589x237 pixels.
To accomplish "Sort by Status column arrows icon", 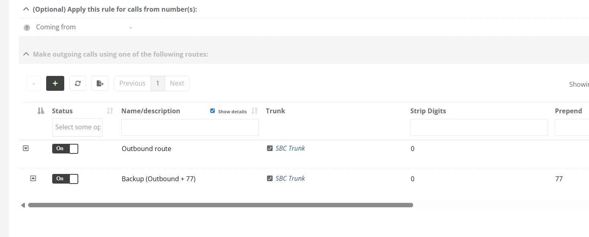I will click(x=110, y=111).
